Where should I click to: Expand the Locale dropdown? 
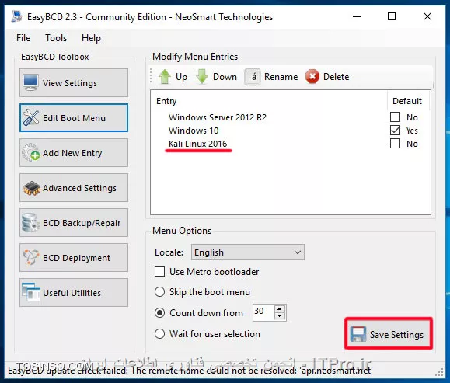[x=248, y=252]
